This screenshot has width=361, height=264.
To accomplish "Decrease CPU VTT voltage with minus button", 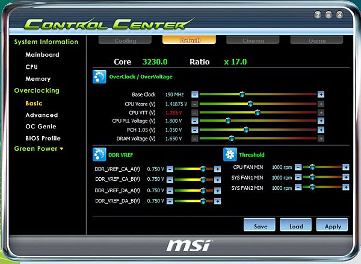I will [x=194, y=113].
